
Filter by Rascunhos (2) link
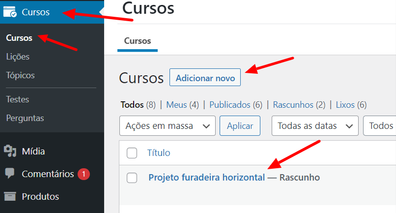point(299,105)
